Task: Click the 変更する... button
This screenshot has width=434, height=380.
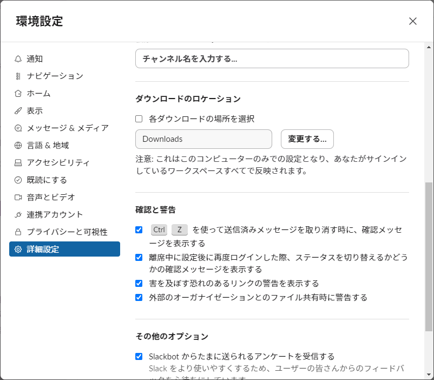Action: (x=307, y=139)
